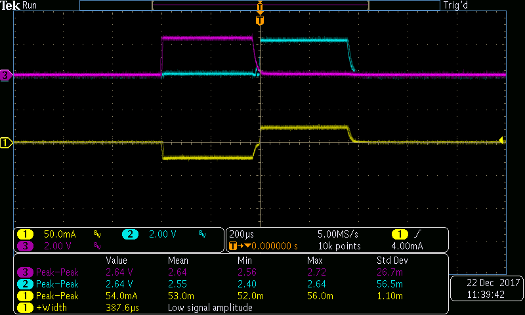Toggle the cyan channel 2 badge in scale readout
The height and width of the screenshot is (315, 525).
click(x=130, y=234)
